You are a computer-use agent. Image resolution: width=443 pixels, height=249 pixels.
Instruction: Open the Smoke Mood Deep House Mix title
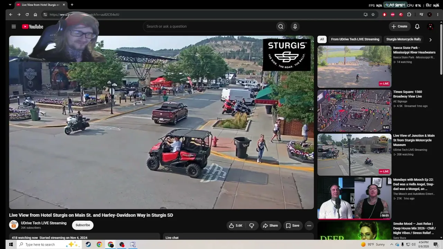(414, 228)
